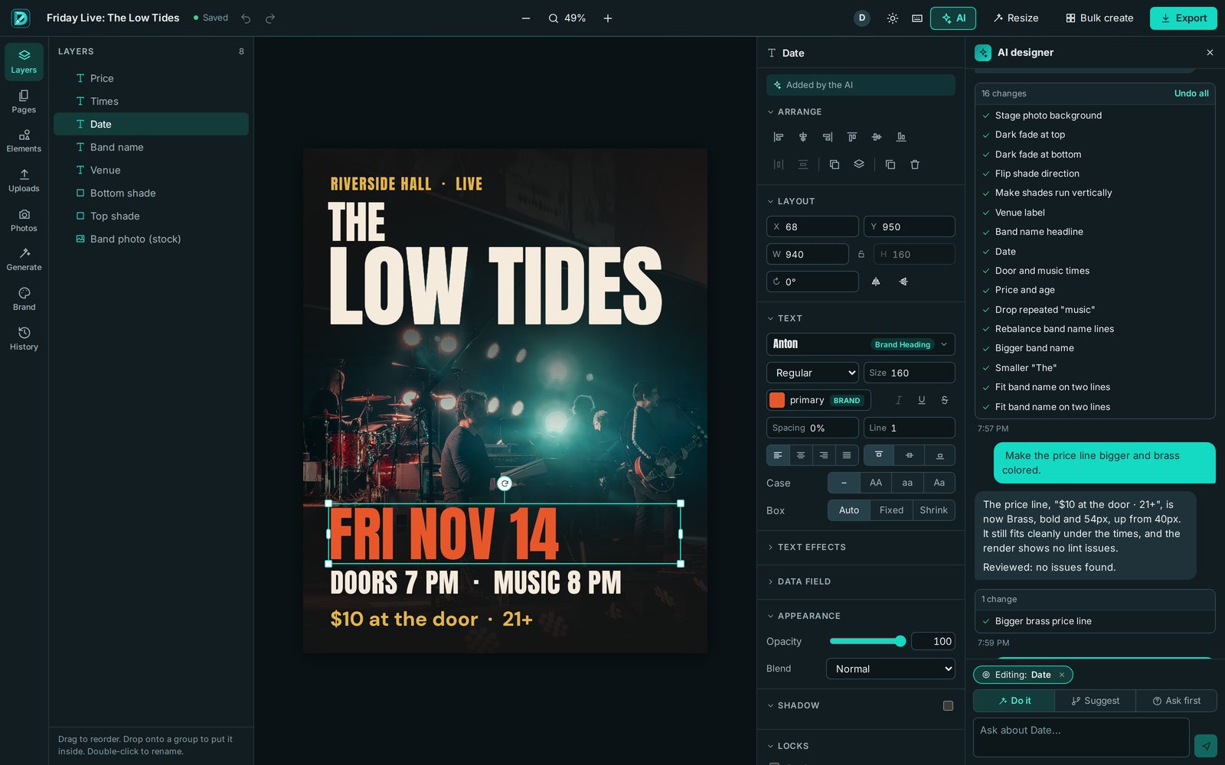Switch to Ask first mode tab
The height and width of the screenshot is (765, 1225).
tap(1176, 701)
